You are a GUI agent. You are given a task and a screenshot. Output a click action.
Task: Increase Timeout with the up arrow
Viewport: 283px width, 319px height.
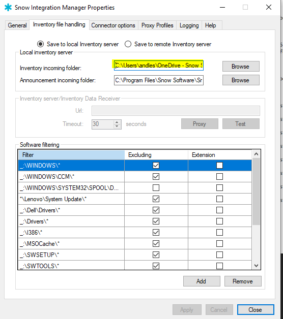(117, 122)
